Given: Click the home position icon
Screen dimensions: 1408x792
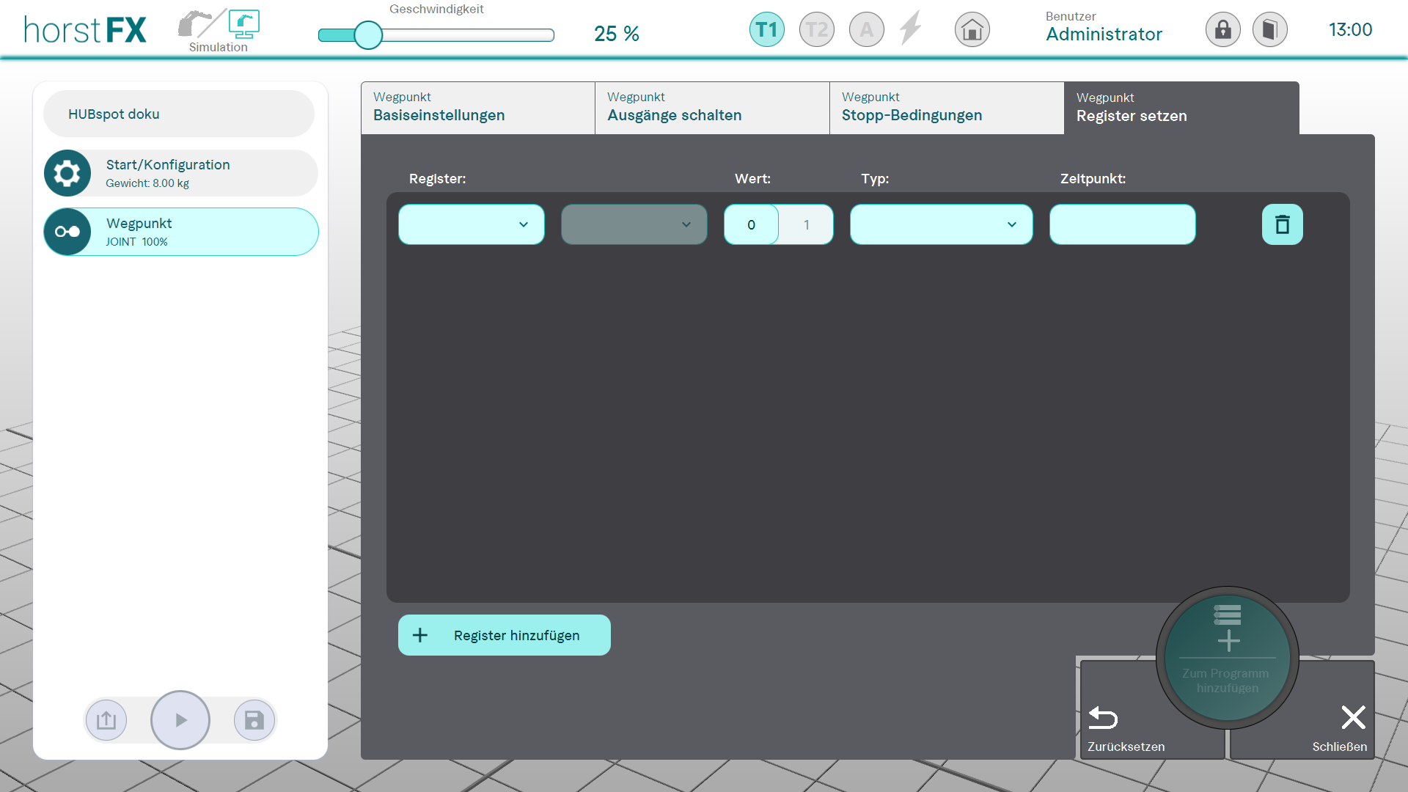Looking at the screenshot, I should 972,30.
